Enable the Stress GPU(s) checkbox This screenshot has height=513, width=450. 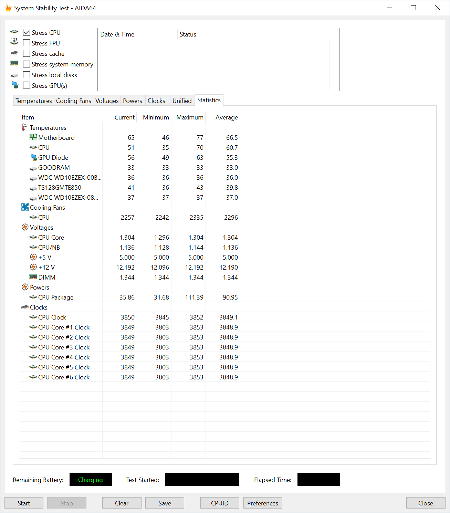(x=27, y=85)
